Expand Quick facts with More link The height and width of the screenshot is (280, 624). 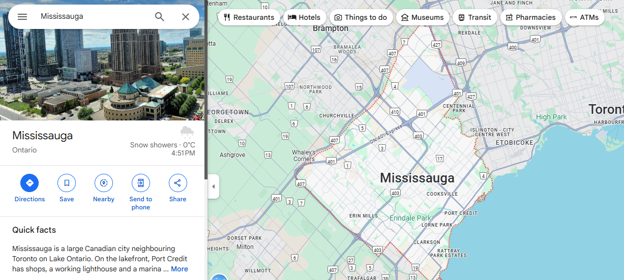coord(180,269)
